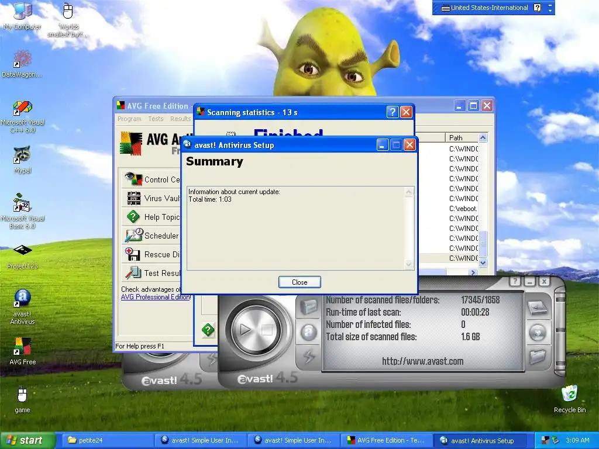Image resolution: width=599 pixels, height=449 pixels.
Task: Open AVG Professional Edition link
Action: [156, 297]
